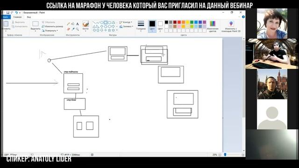Click the zoom slider handle in status bar
299x168 pixels.
click(x=225, y=154)
